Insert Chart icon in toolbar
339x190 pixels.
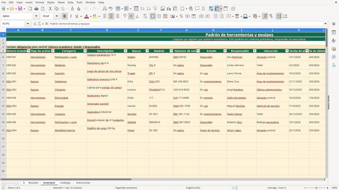click(169, 9)
